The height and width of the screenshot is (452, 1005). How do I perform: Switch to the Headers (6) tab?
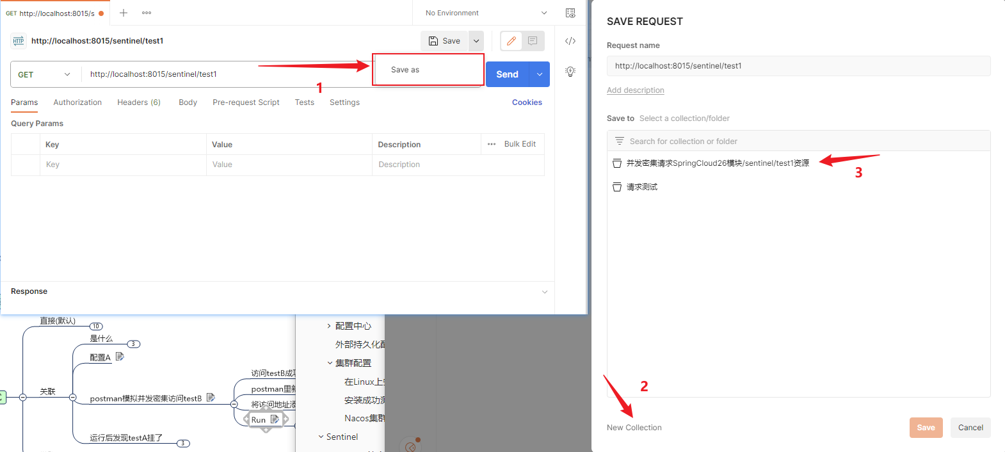139,102
